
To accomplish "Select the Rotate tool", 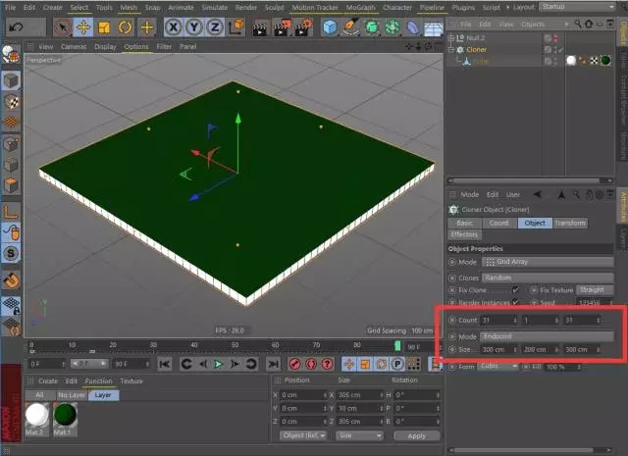I will pos(126,26).
